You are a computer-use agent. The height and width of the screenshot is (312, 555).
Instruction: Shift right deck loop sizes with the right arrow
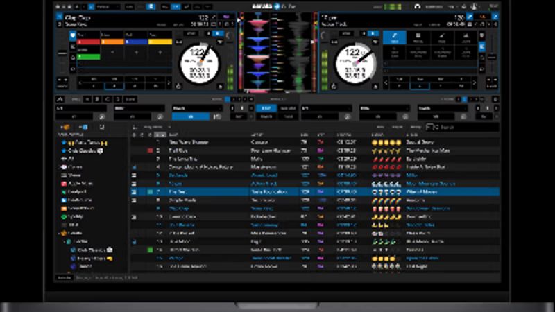[x=475, y=83]
